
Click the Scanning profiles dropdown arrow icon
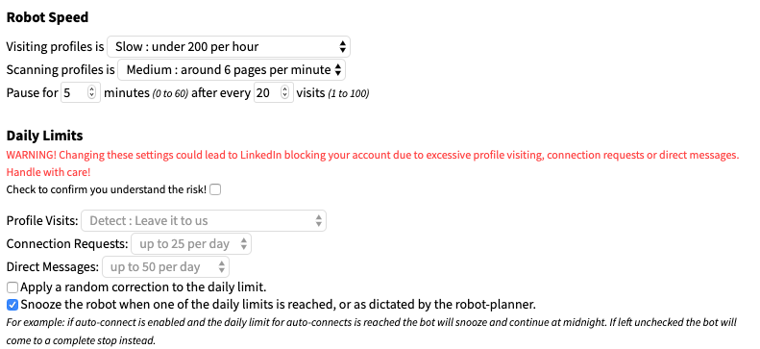[338, 70]
